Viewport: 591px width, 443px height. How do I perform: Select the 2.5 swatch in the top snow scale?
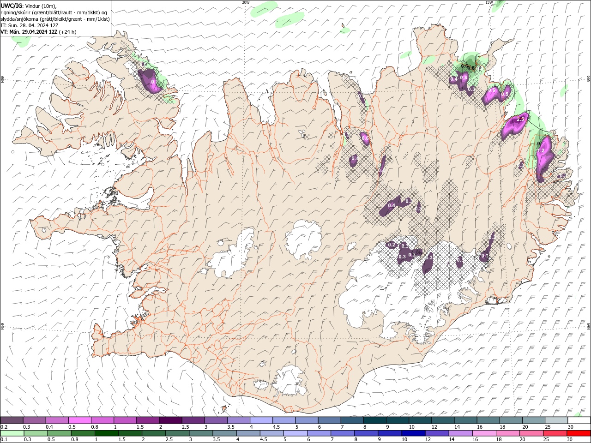click(x=193, y=420)
